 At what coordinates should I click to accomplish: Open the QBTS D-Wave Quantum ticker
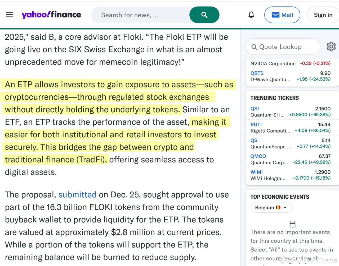[257, 73]
